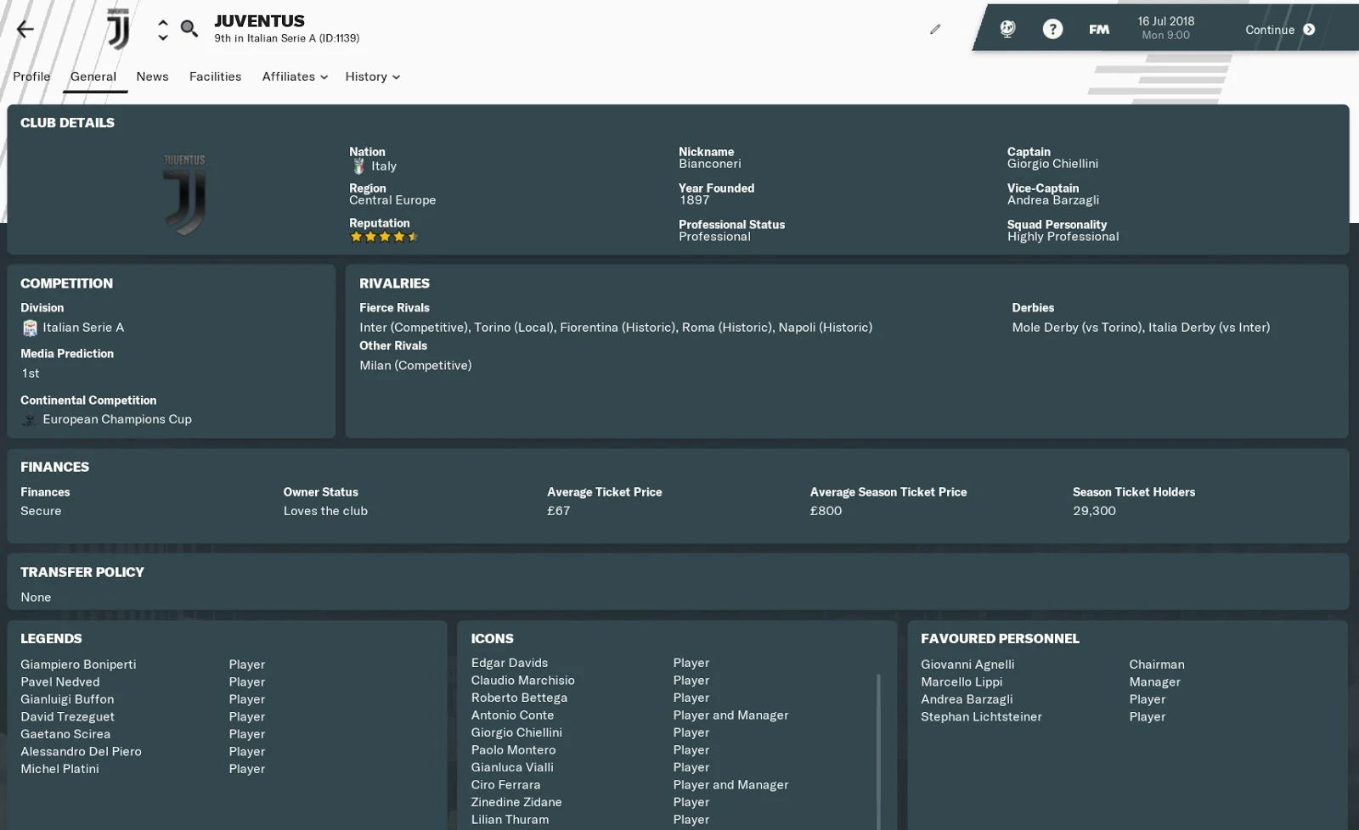This screenshot has height=830, width=1359.
Task: Expand the Affiliates dropdown
Action: click(x=295, y=76)
